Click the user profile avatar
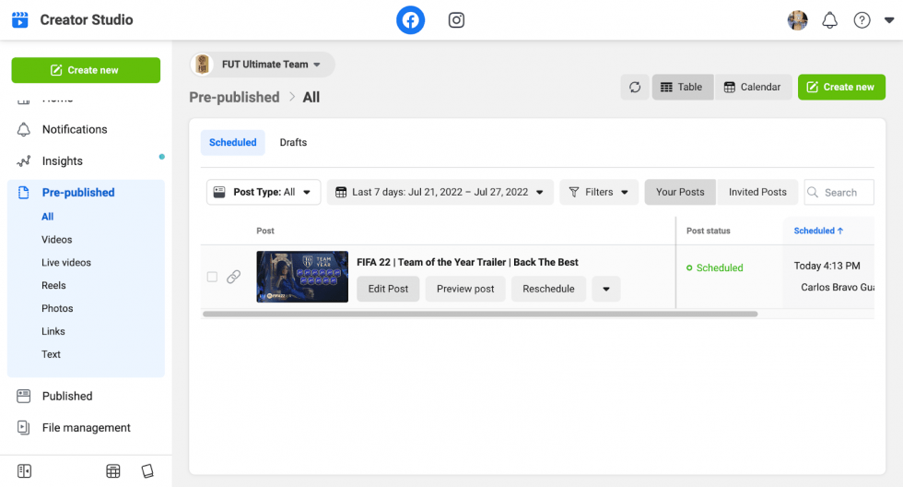 [797, 20]
